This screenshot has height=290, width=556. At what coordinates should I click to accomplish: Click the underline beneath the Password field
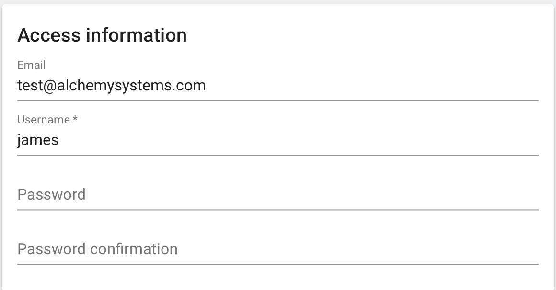tap(278, 210)
